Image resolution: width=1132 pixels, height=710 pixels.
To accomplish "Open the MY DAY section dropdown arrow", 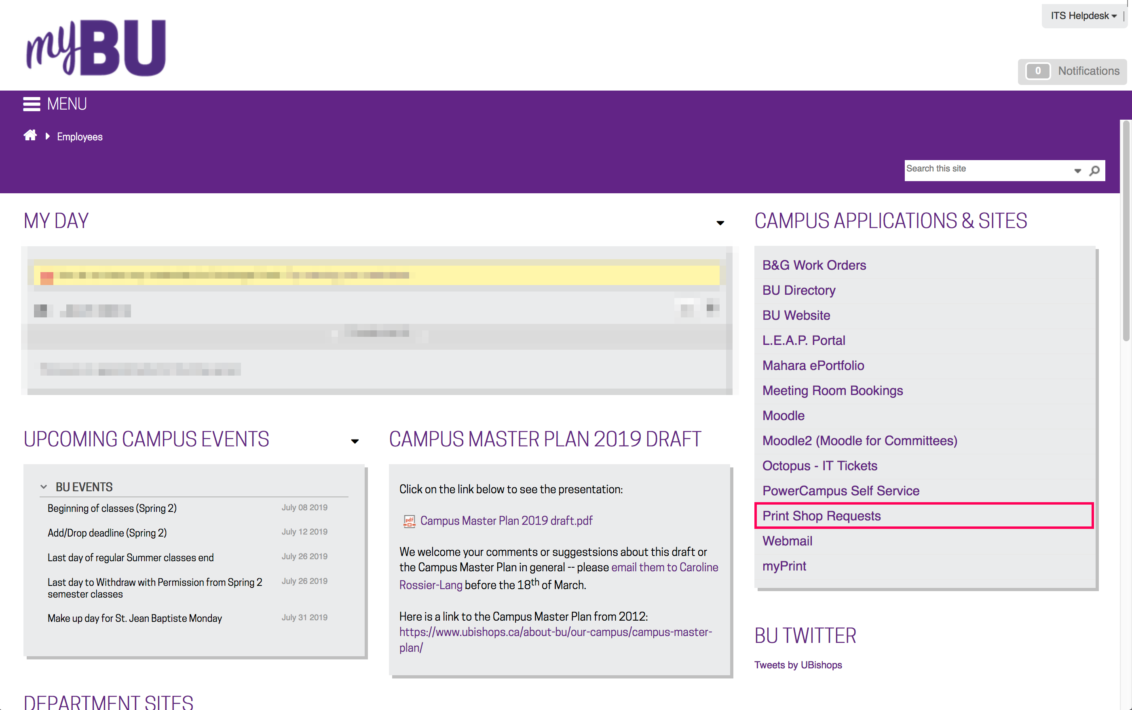I will (720, 222).
